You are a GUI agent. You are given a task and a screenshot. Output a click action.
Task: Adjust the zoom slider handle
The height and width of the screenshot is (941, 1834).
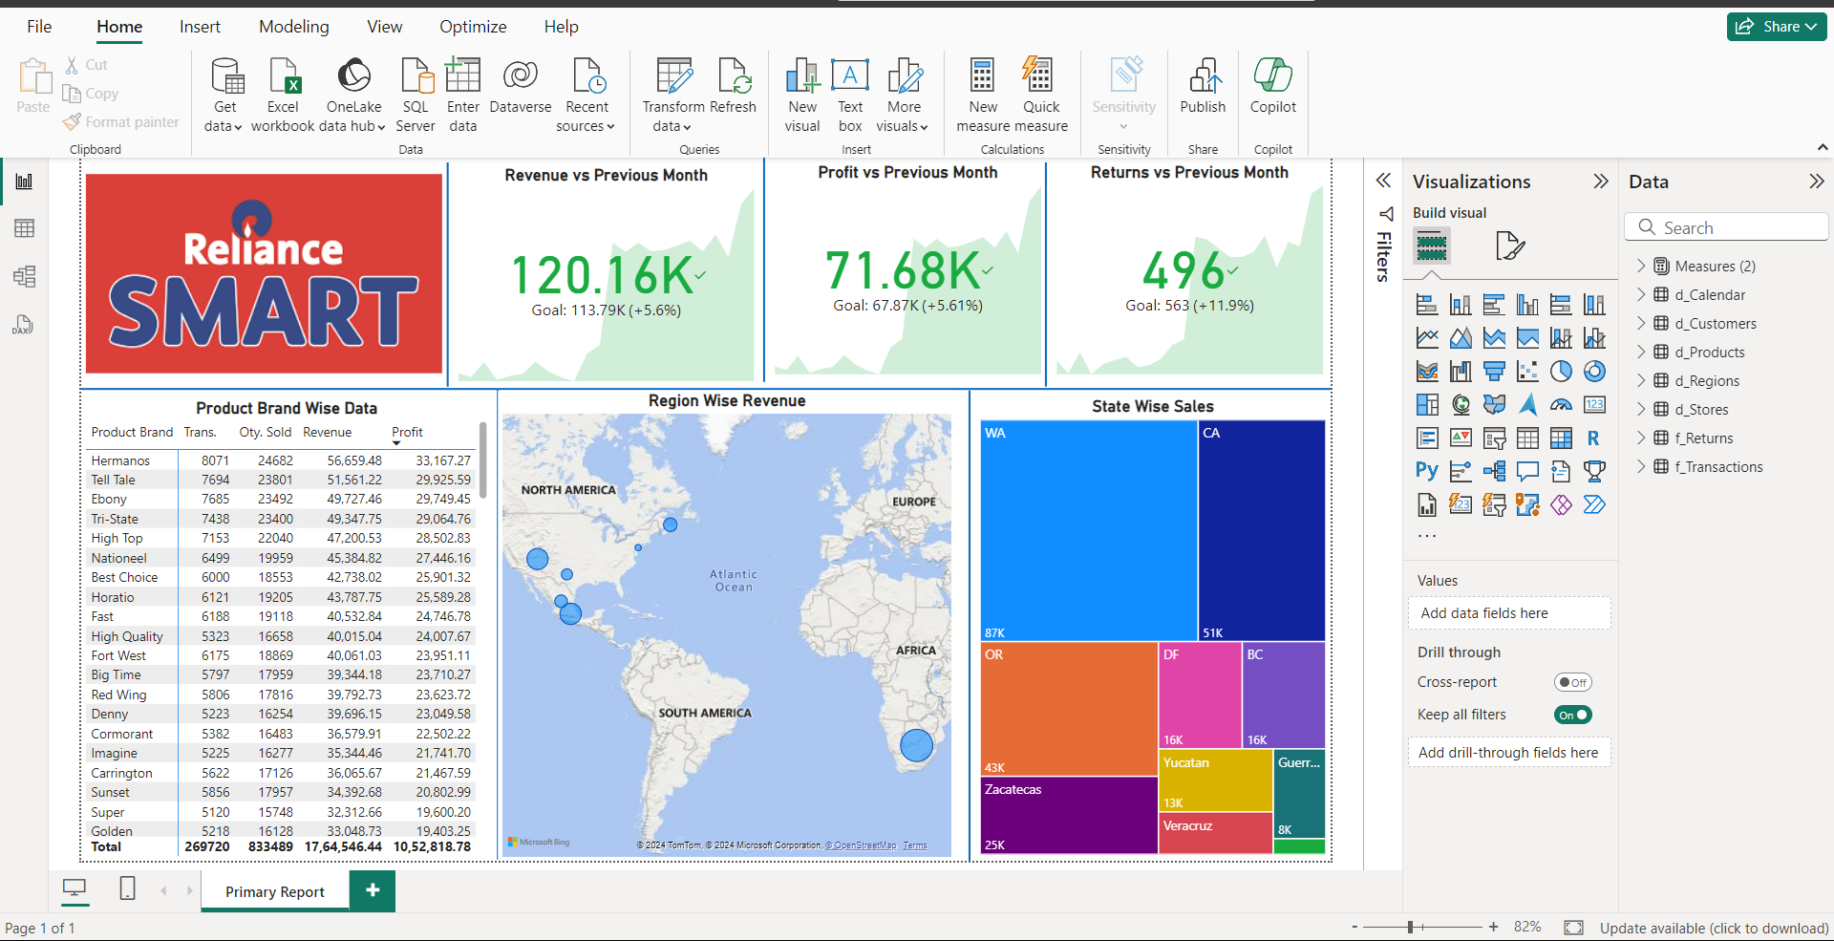click(1411, 927)
